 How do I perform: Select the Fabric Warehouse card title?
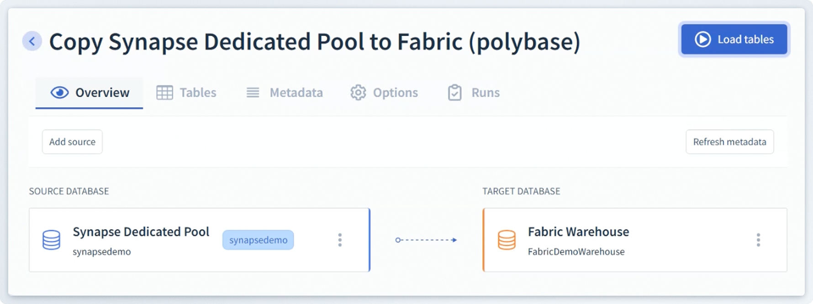point(578,232)
